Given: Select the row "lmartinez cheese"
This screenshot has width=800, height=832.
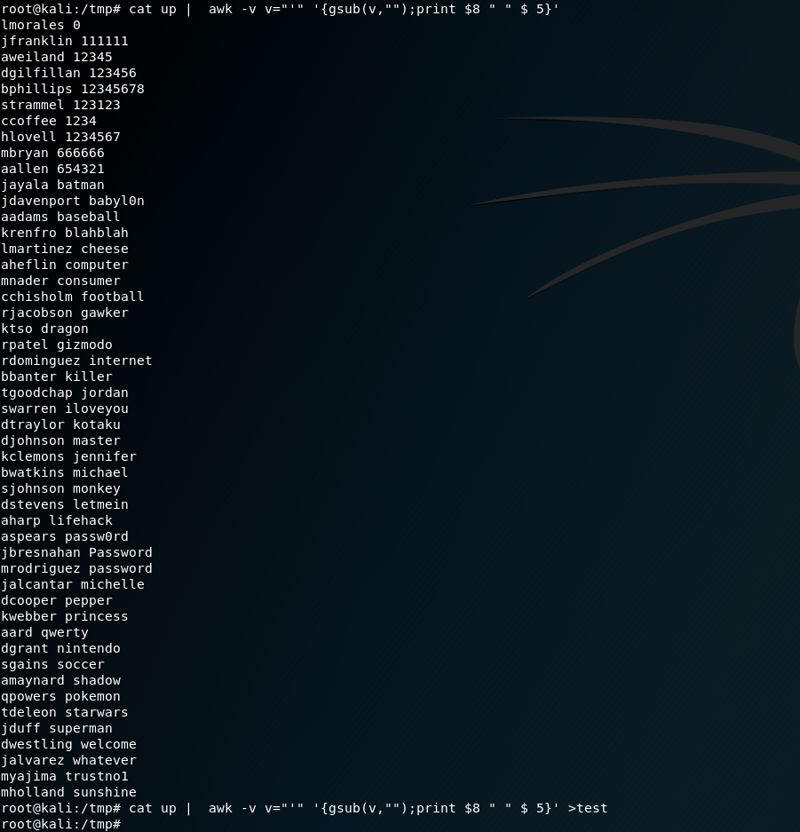Looking at the screenshot, I should [65, 249].
